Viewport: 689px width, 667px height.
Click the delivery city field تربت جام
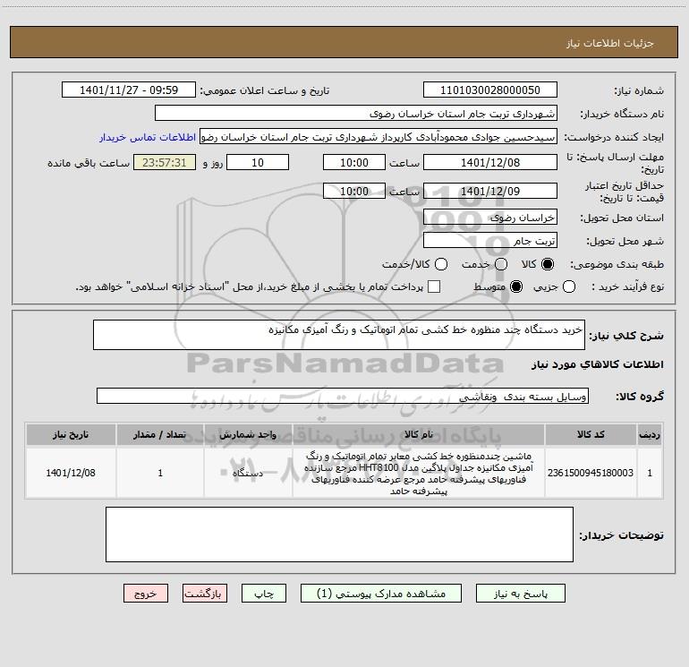coord(490,240)
